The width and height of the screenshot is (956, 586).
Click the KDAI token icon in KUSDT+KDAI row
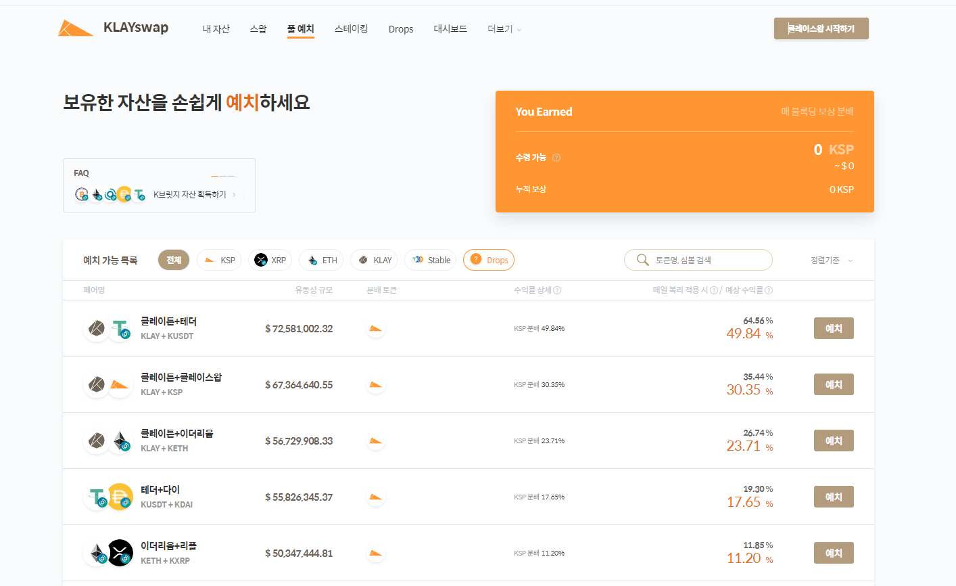[120, 497]
